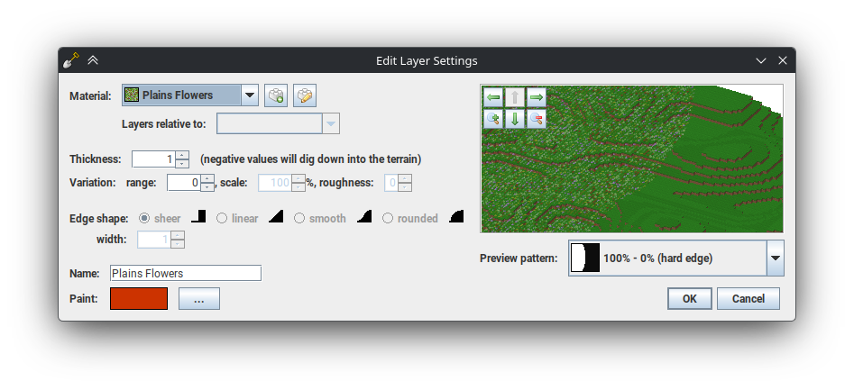Open paint picker with the ellipsis button

click(199, 298)
